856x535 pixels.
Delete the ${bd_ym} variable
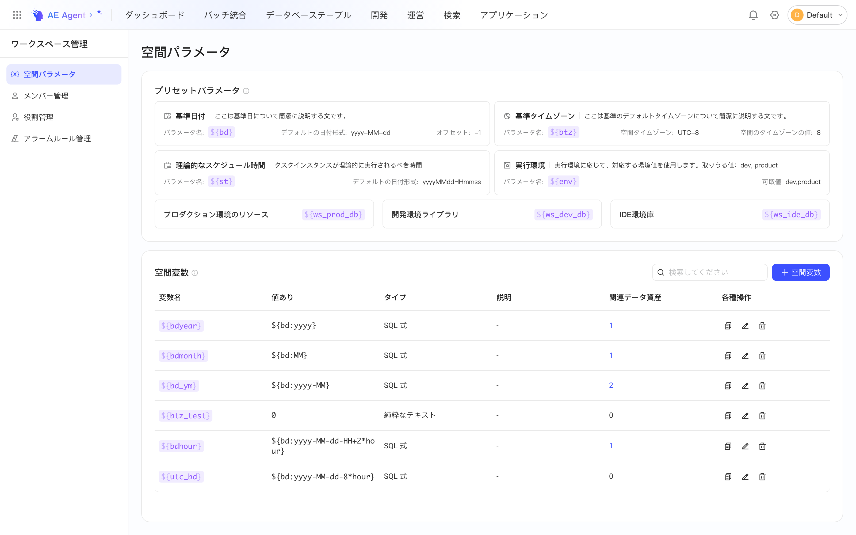point(762,386)
